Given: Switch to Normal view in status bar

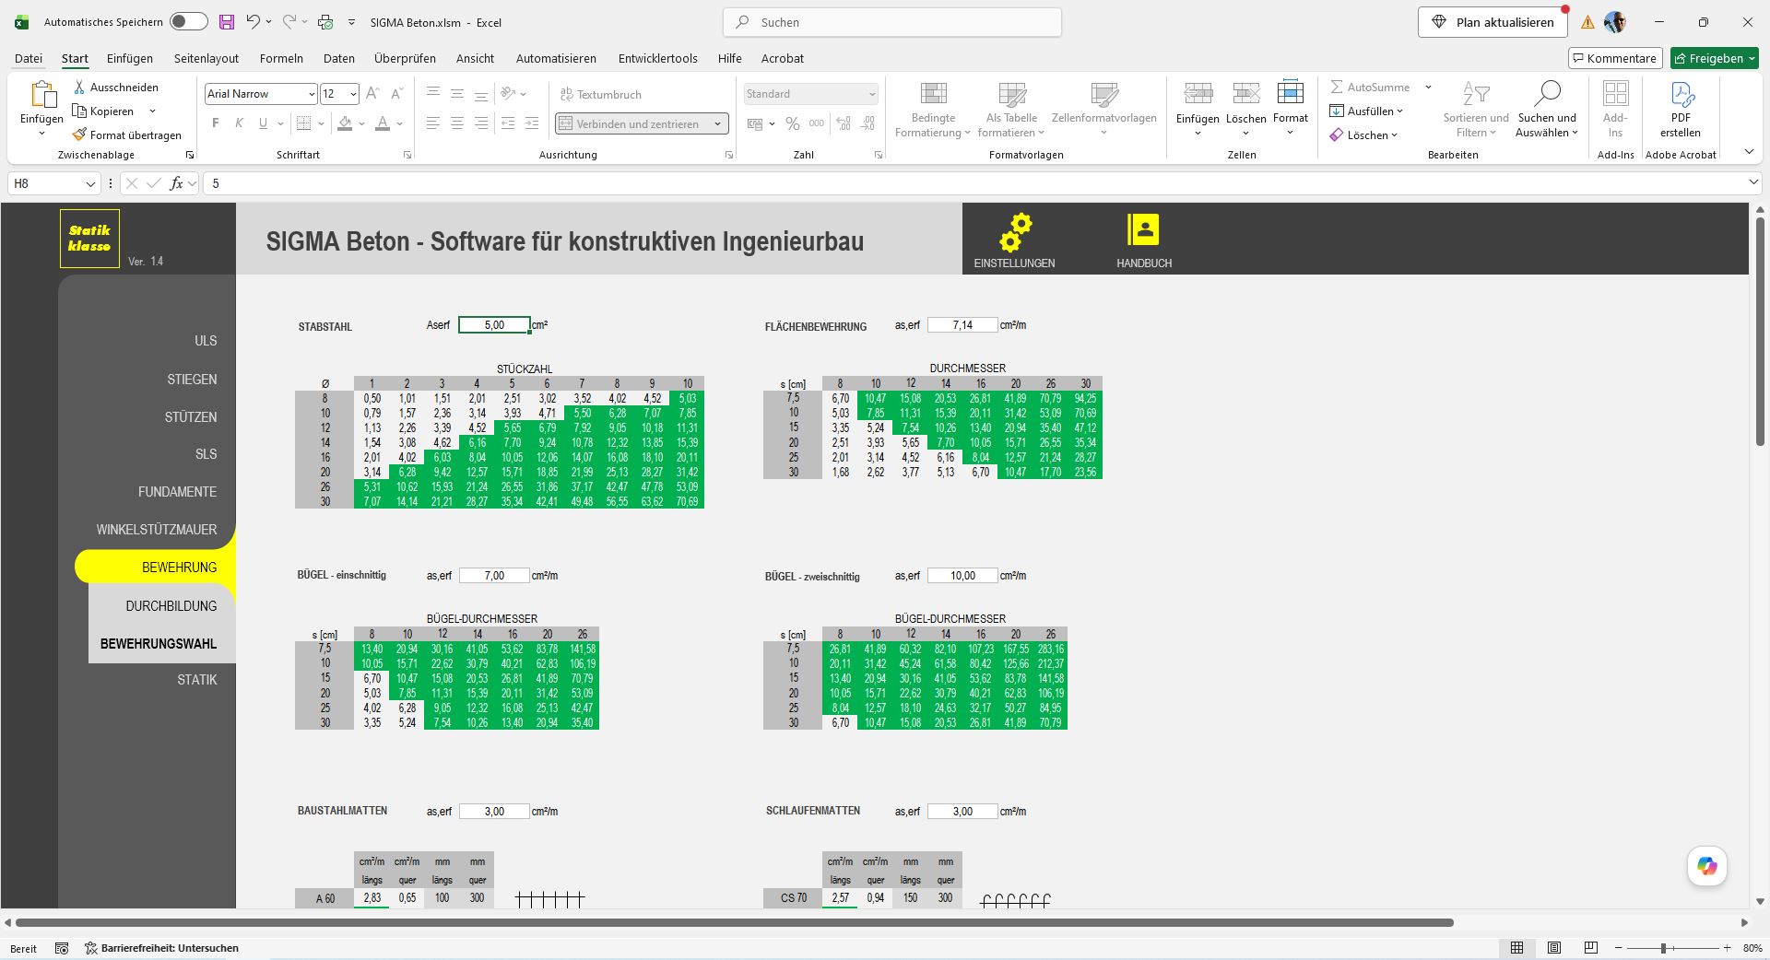Looking at the screenshot, I should click(x=1516, y=948).
